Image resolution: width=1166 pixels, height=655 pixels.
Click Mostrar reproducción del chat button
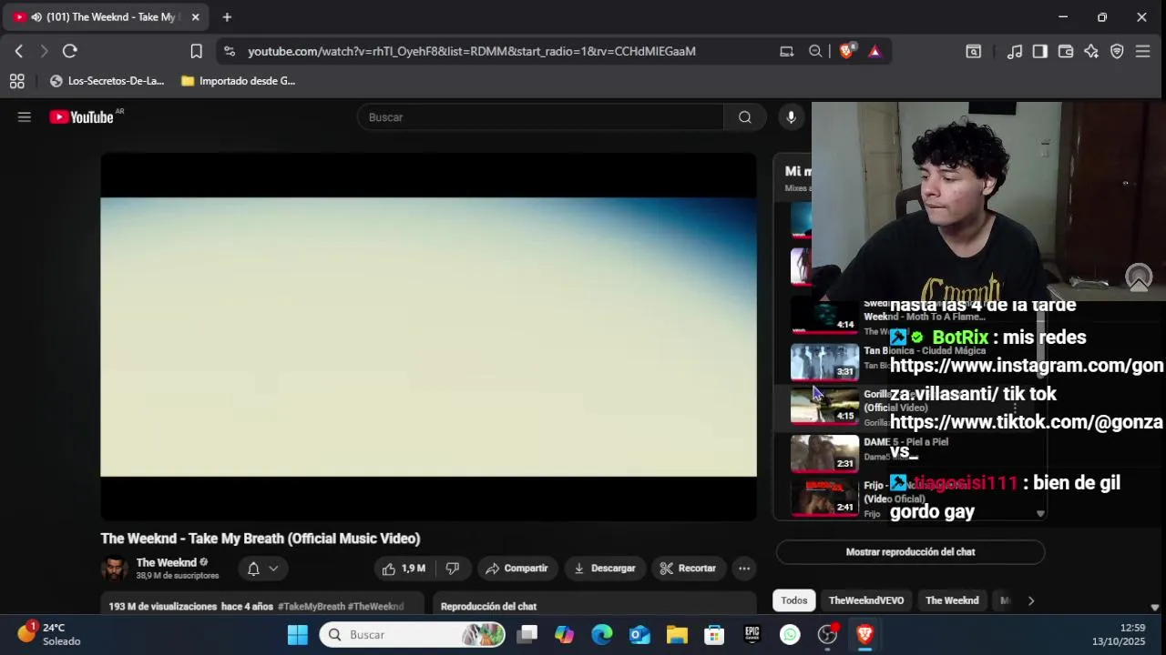910,552
